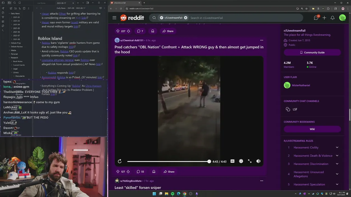
Task: Downvote the OBL Nation post with 127 votes
Action: 128,172
